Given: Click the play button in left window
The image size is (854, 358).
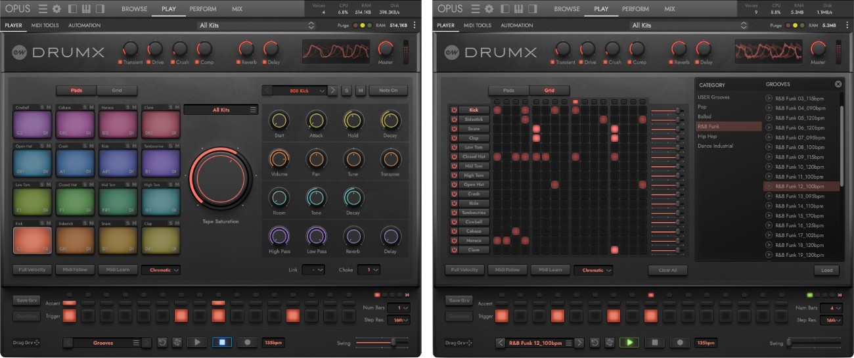Looking at the screenshot, I should coord(196,342).
